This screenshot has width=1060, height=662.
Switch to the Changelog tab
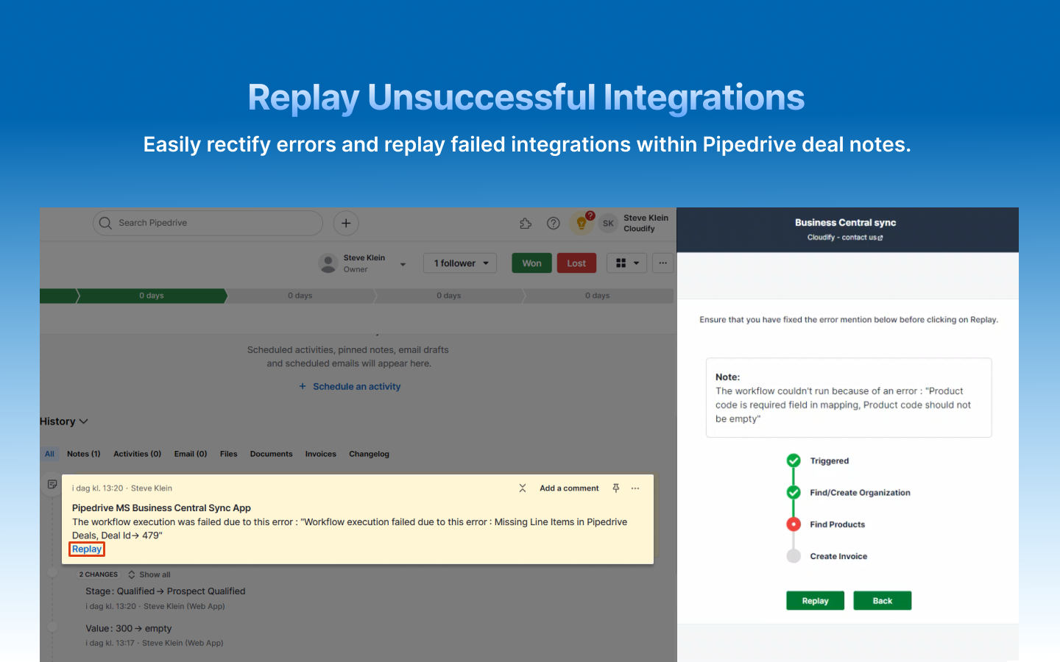coord(370,454)
